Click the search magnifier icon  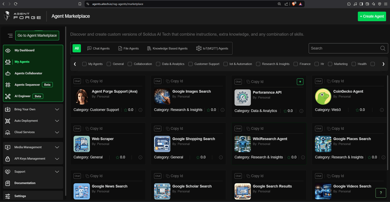click(383, 48)
